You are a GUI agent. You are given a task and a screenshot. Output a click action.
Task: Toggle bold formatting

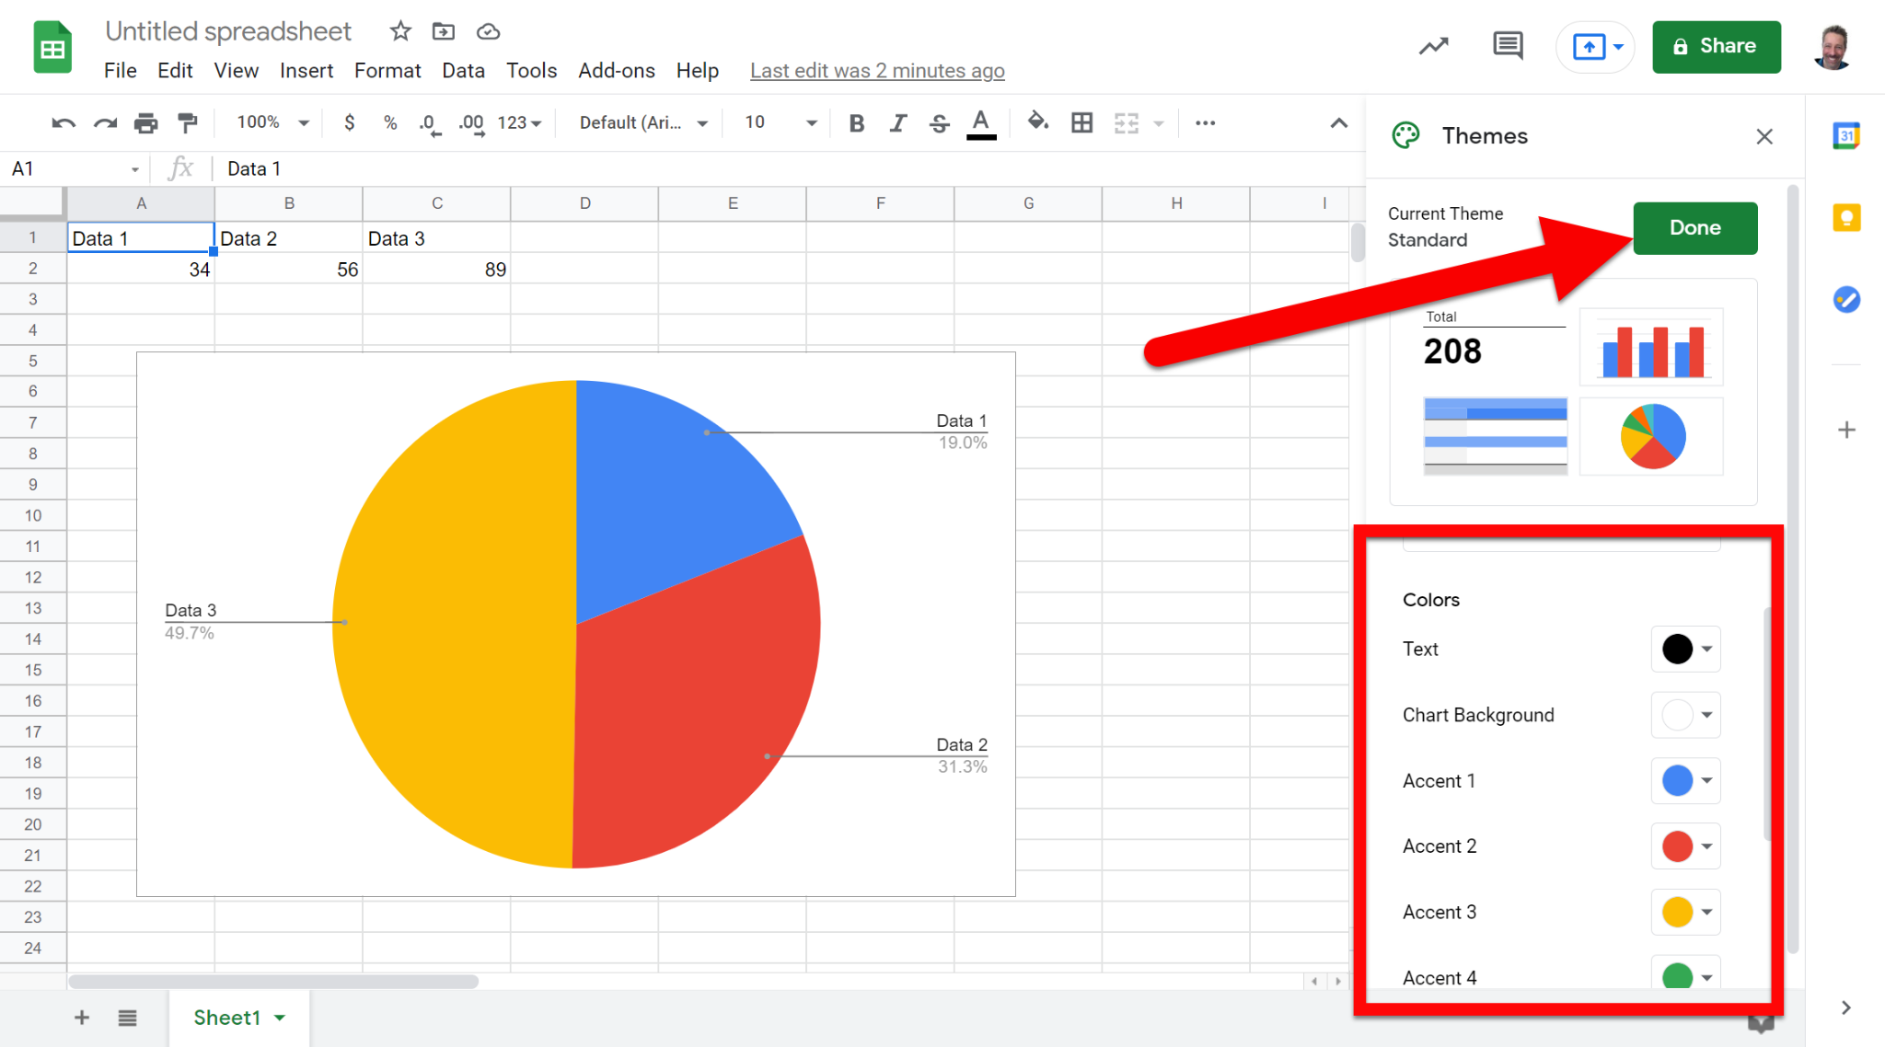pos(856,123)
